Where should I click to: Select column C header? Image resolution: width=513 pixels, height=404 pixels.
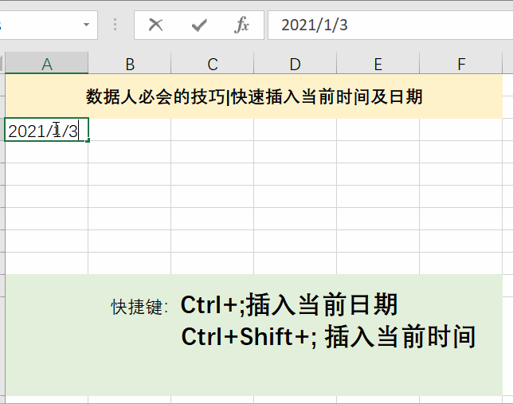pos(213,63)
